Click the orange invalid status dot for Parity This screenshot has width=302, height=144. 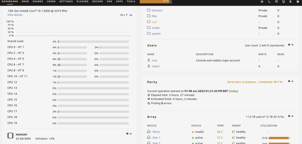click(x=193, y=132)
